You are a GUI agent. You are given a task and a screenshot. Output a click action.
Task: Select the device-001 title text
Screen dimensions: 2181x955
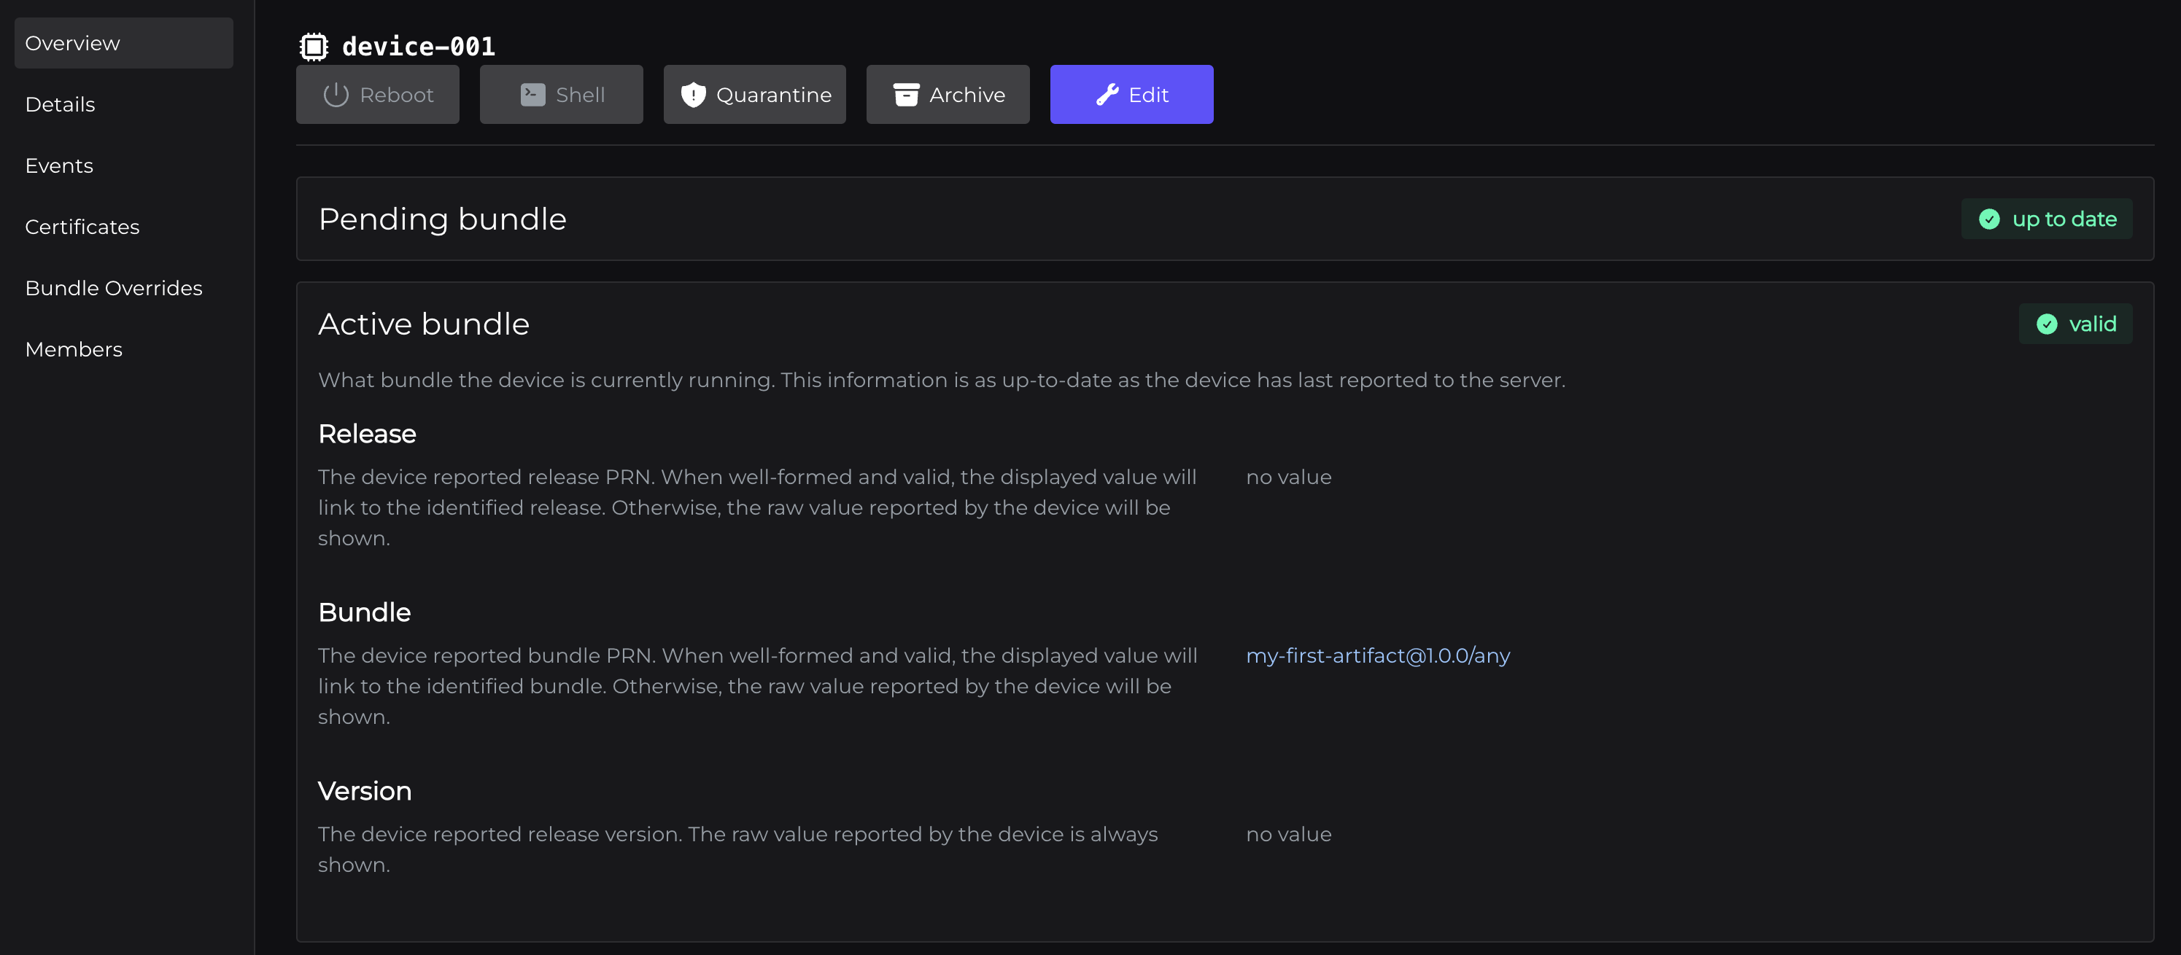click(x=418, y=47)
